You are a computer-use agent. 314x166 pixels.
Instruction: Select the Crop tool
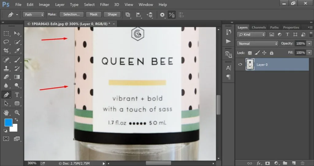click(x=6, y=51)
